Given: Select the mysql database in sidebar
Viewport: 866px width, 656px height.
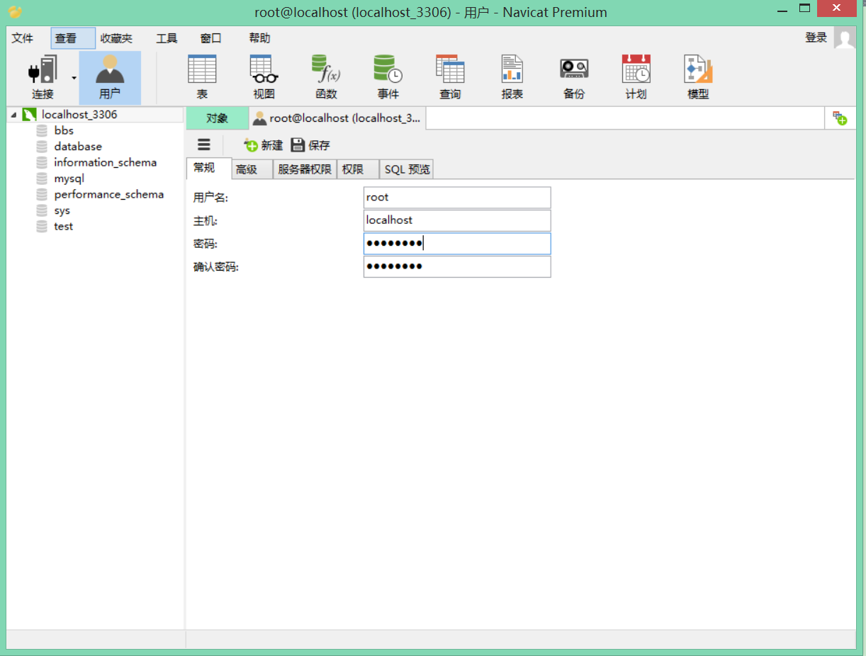Looking at the screenshot, I should coord(69,178).
